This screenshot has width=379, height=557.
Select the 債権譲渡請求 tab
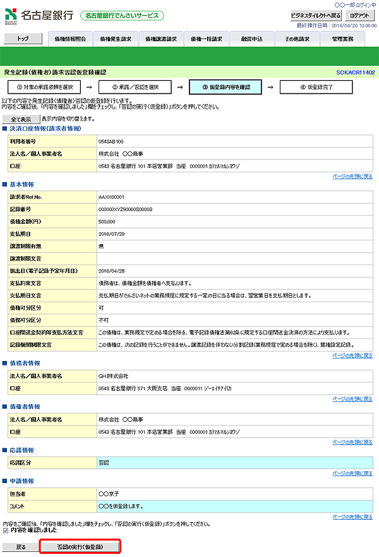(161, 39)
